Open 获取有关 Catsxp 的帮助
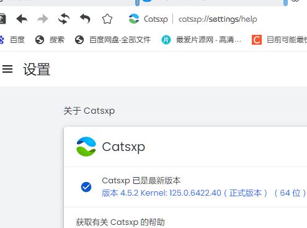This screenshot has height=228, width=307. (x=120, y=222)
